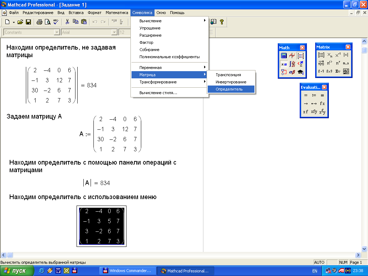Click the Align Down regions icon
The width and height of the screenshot is (368, 276).
121,22
